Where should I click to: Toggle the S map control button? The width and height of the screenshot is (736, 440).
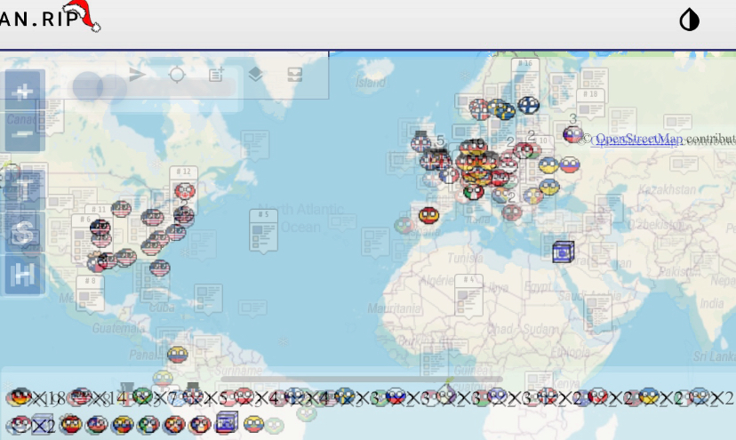pos(25,233)
